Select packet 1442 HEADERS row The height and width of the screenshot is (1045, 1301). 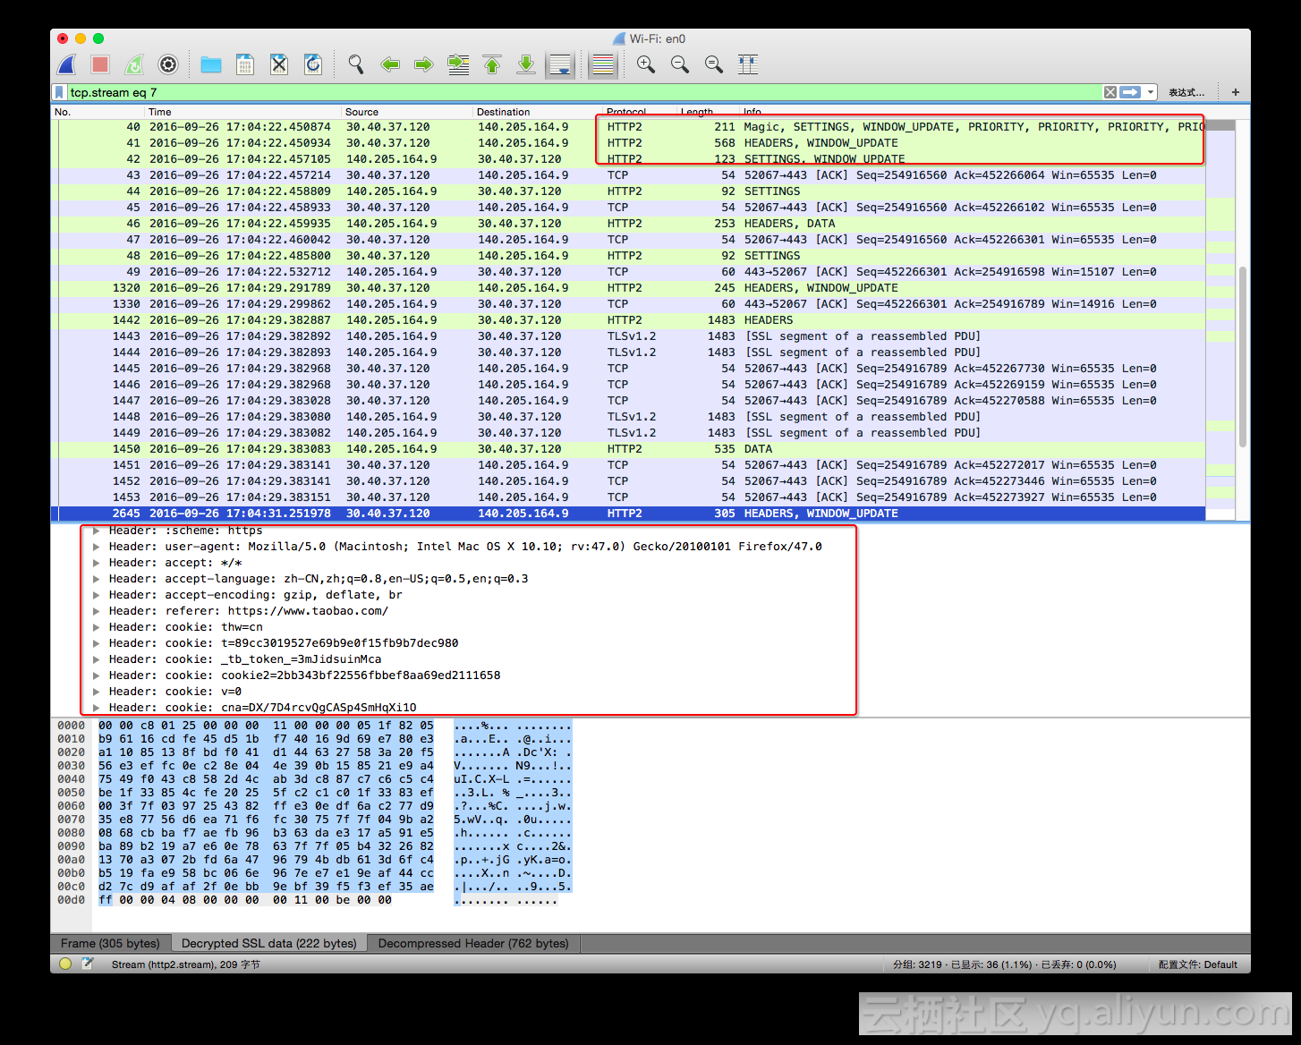[628, 320]
